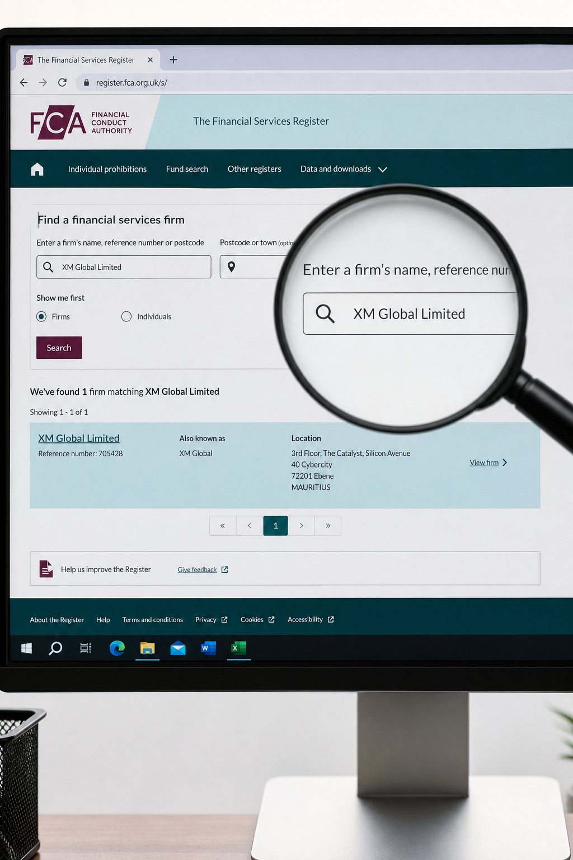This screenshot has height=860, width=573.
Task: Click external link icon beside Give feedback
Action: click(224, 569)
